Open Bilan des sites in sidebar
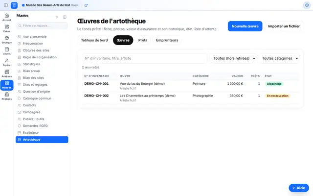Screen dimensions: 313x196 (42, 78)
